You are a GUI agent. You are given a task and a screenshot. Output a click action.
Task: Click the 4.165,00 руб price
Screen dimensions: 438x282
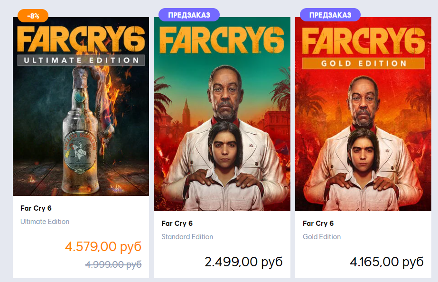[386, 262]
